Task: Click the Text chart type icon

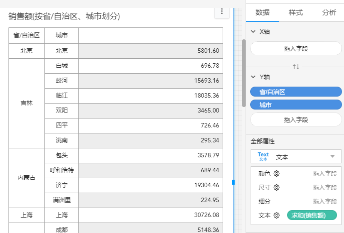Action: click(263, 157)
